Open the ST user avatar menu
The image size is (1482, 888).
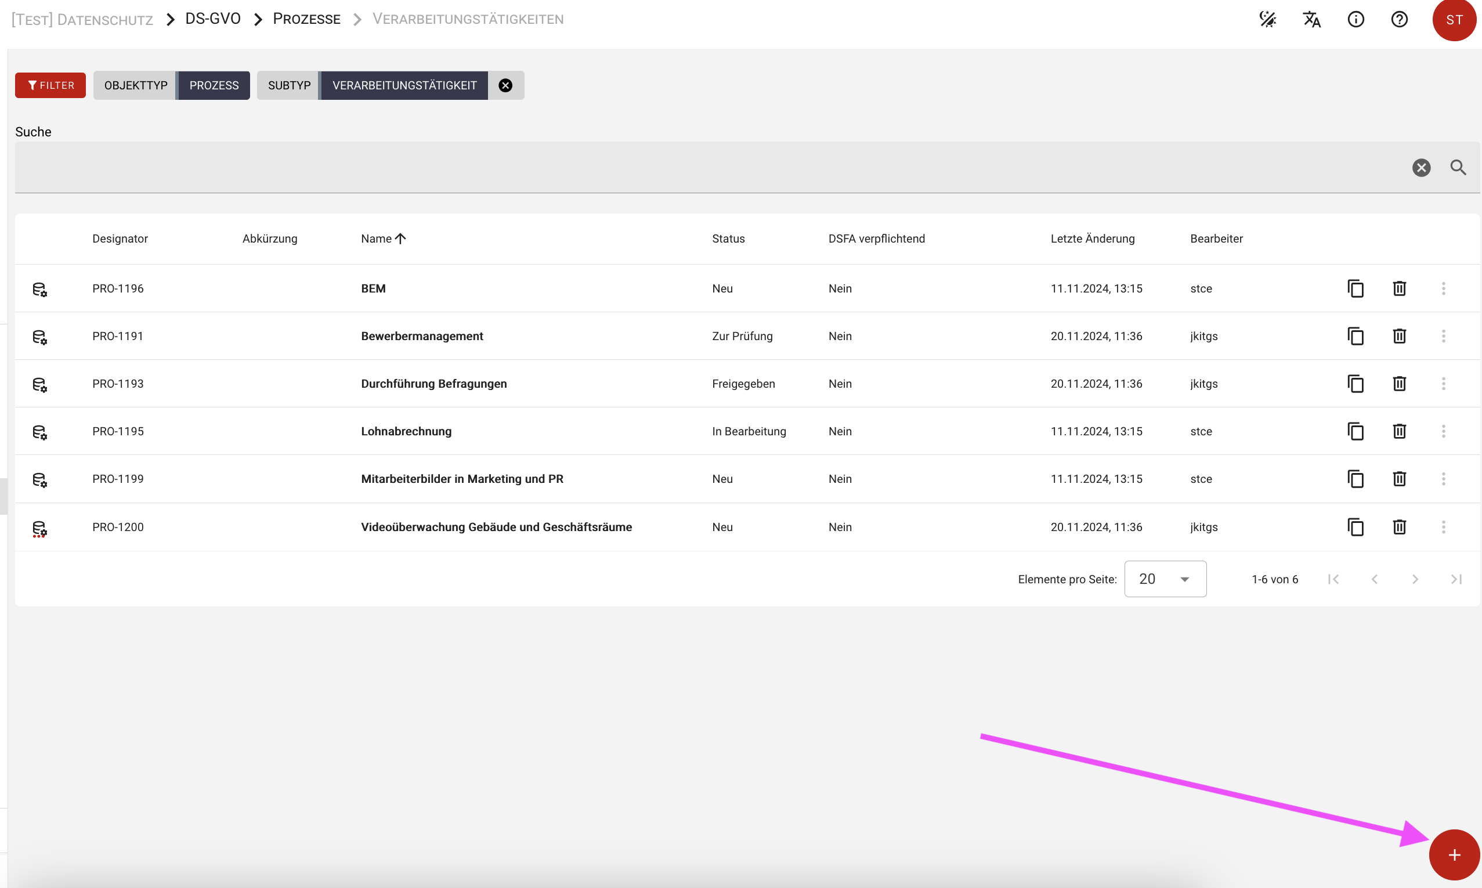(1454, 20)
